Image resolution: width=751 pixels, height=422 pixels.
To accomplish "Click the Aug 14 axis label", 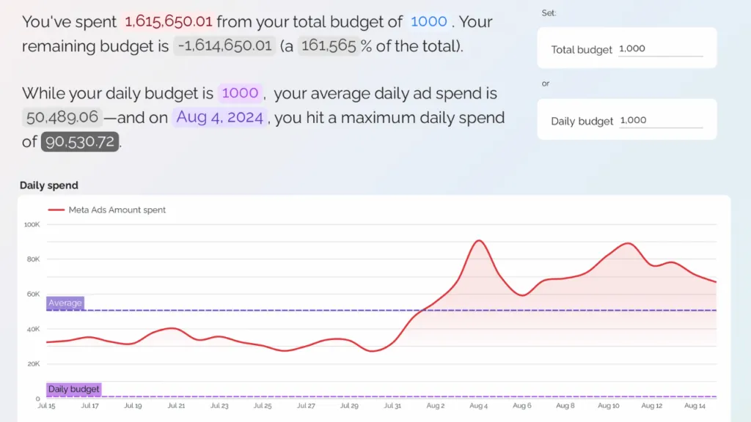I will click(x=695, y=405).
